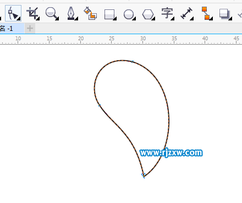The height and width of the screenshot is (203, 242).
Task: Select the Crop tool
Action: point(32,13)
